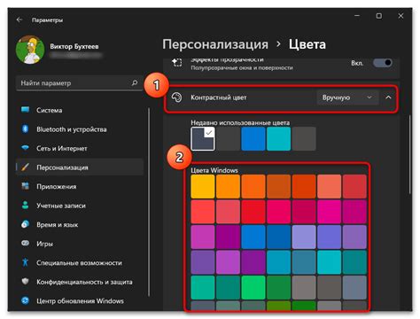Click the Персонализация brush icon
The height and width of the screenshot is (319, 420).
pos(26,167)
